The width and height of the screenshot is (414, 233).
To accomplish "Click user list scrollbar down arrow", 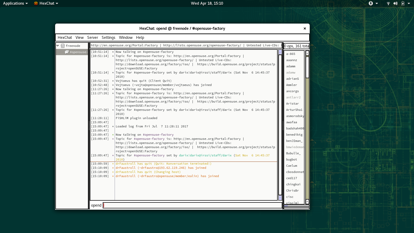I will 307,201.
